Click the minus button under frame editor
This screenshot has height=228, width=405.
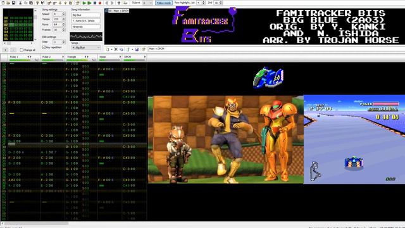pyautogui.click(x=13, y=50)
